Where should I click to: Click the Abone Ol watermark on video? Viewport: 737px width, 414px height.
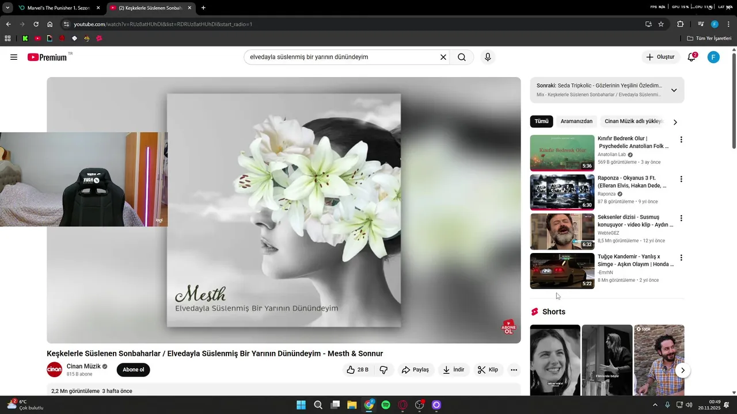(508, 327)
